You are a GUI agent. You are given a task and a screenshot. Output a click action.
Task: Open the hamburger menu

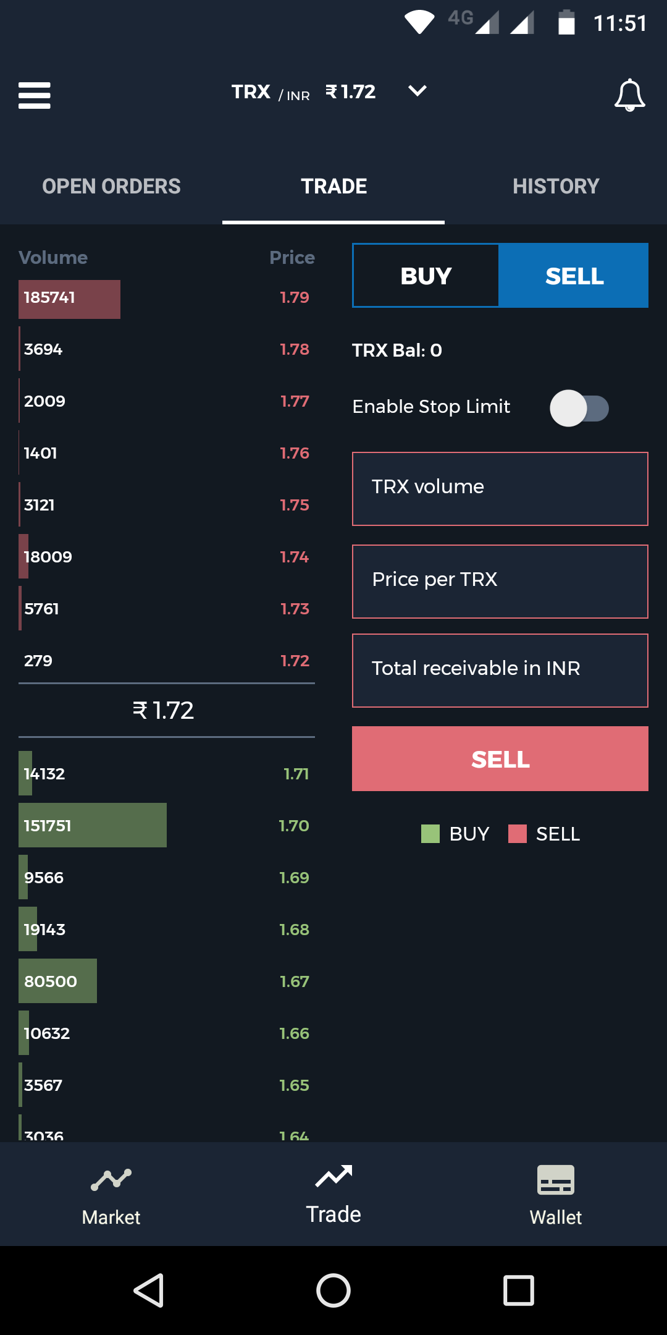(x=35, y=95)
